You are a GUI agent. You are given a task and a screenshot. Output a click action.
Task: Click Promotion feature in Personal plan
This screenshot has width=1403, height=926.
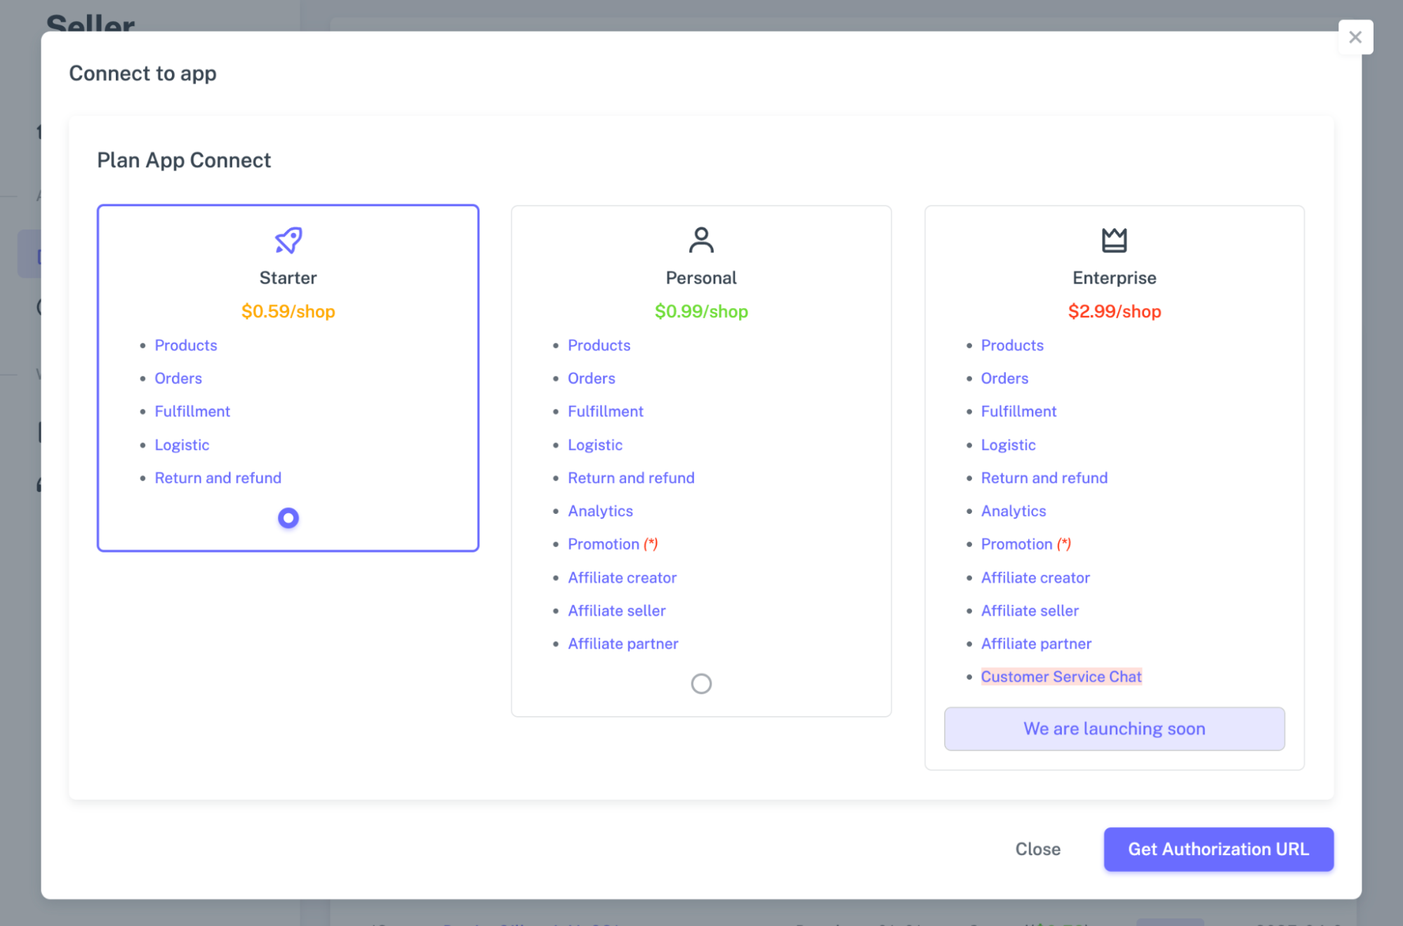(604, 544)
